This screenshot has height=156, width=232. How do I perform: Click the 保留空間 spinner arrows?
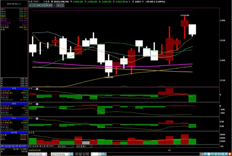tap(99, 154)
